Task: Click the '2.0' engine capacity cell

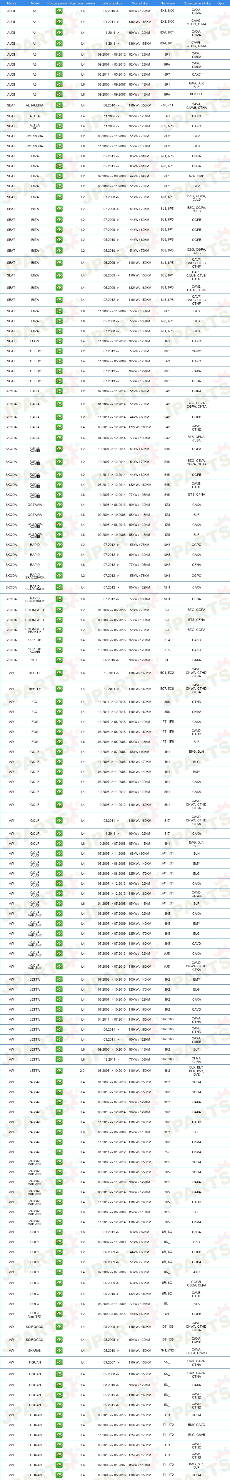Action: [x=82, y=1071]
